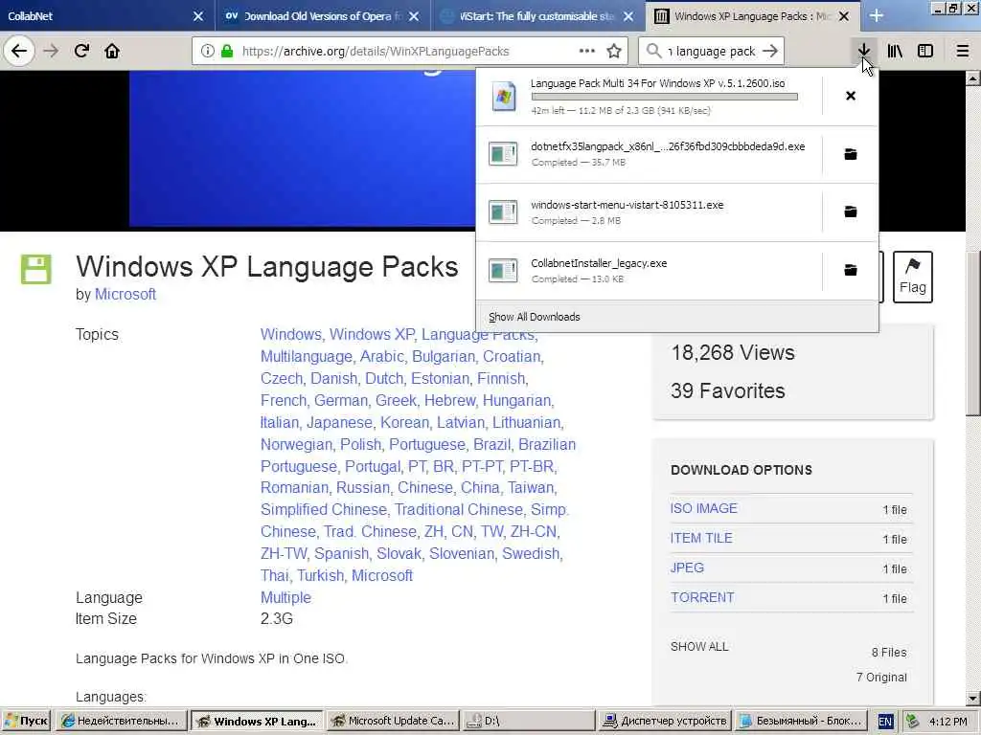The height and width of the screenshot is (735, 981).
Task: Go back to previous page
Action: 19,52
